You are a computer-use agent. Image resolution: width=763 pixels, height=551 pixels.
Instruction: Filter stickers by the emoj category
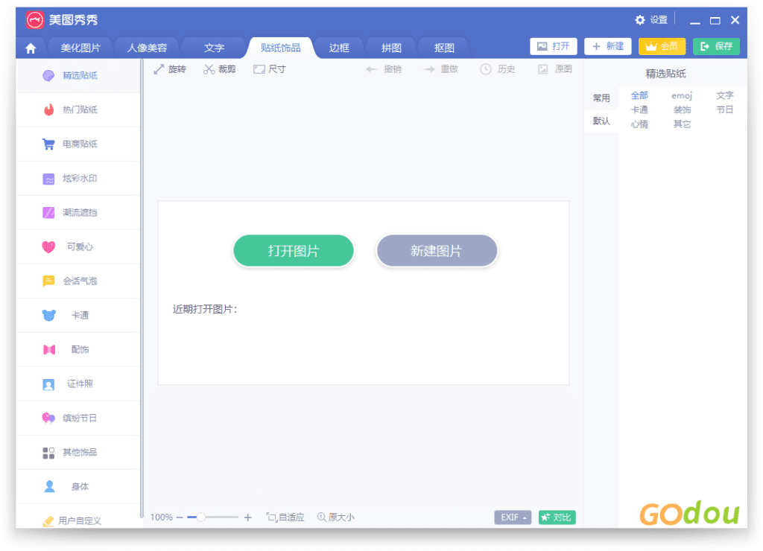click(x=682, y=95)
